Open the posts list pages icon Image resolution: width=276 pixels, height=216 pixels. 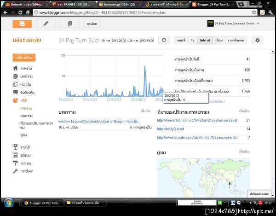click(70, 23)
